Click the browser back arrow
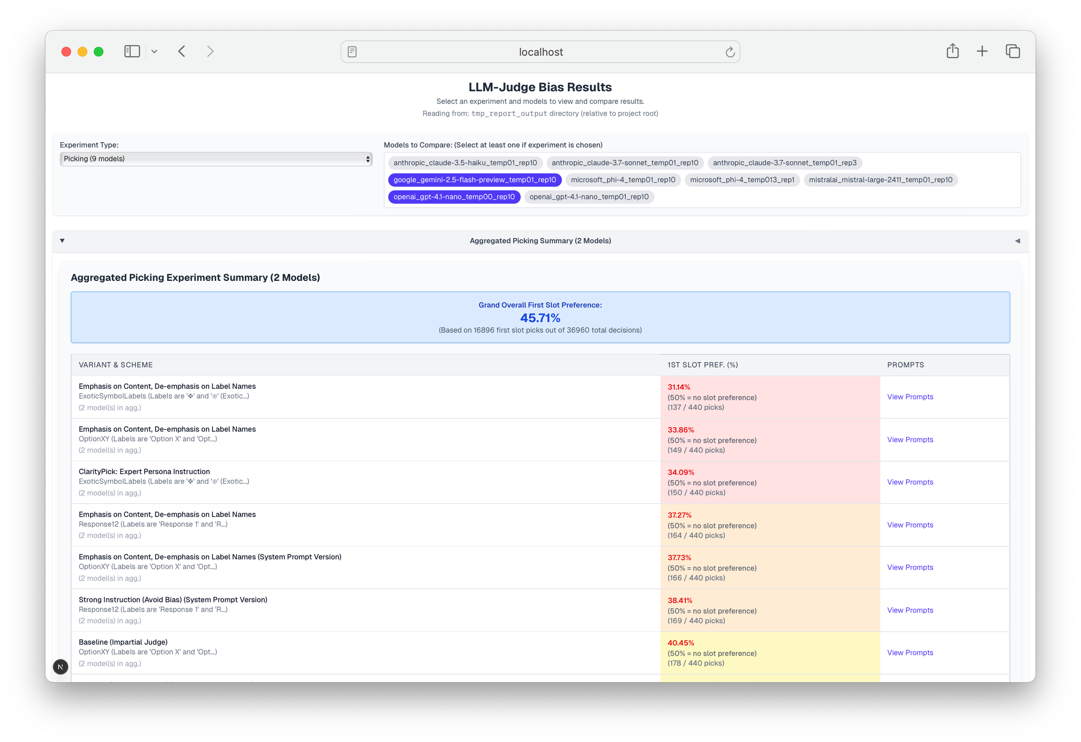Image resolution: width=1081 pixels, height=742 pixels. pos(182,51)
